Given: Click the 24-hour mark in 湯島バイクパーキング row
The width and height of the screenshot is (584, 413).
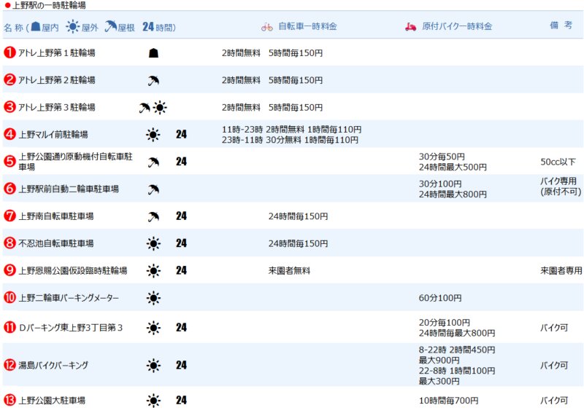Looking at the screenshot, I should 181,365.
